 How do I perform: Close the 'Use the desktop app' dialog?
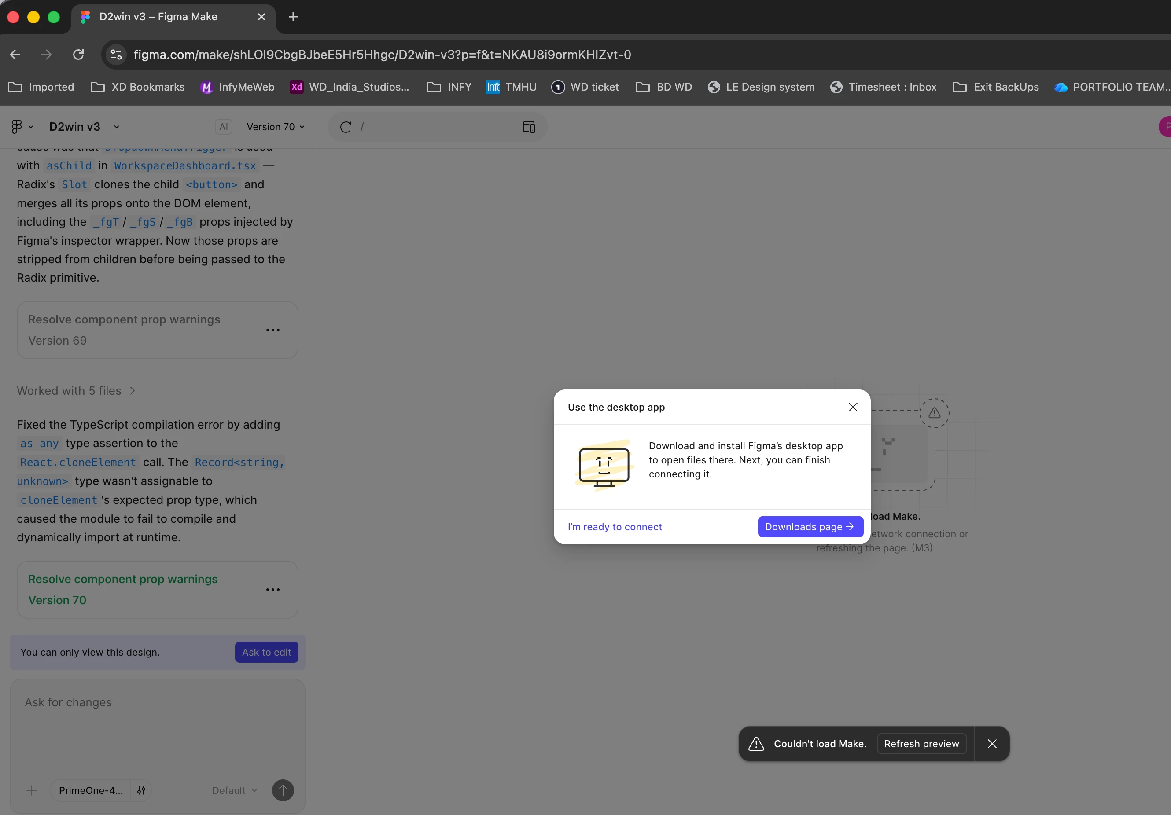point(853,407)
